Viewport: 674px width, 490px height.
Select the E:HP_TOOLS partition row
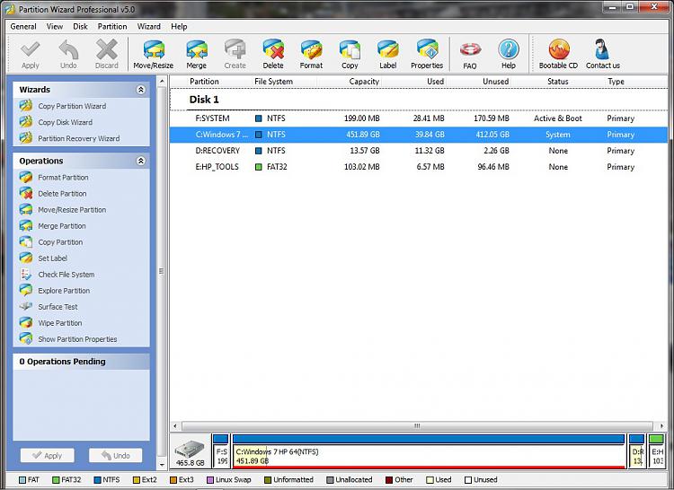coord(419,167)
